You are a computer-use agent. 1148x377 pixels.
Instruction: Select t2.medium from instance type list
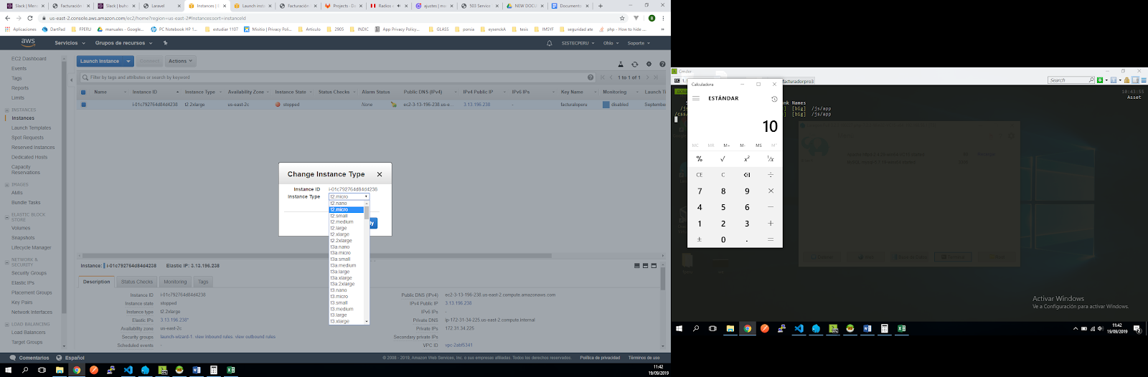point(342,222)
